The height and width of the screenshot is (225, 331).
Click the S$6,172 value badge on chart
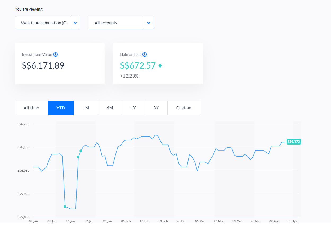pos(293,142)
